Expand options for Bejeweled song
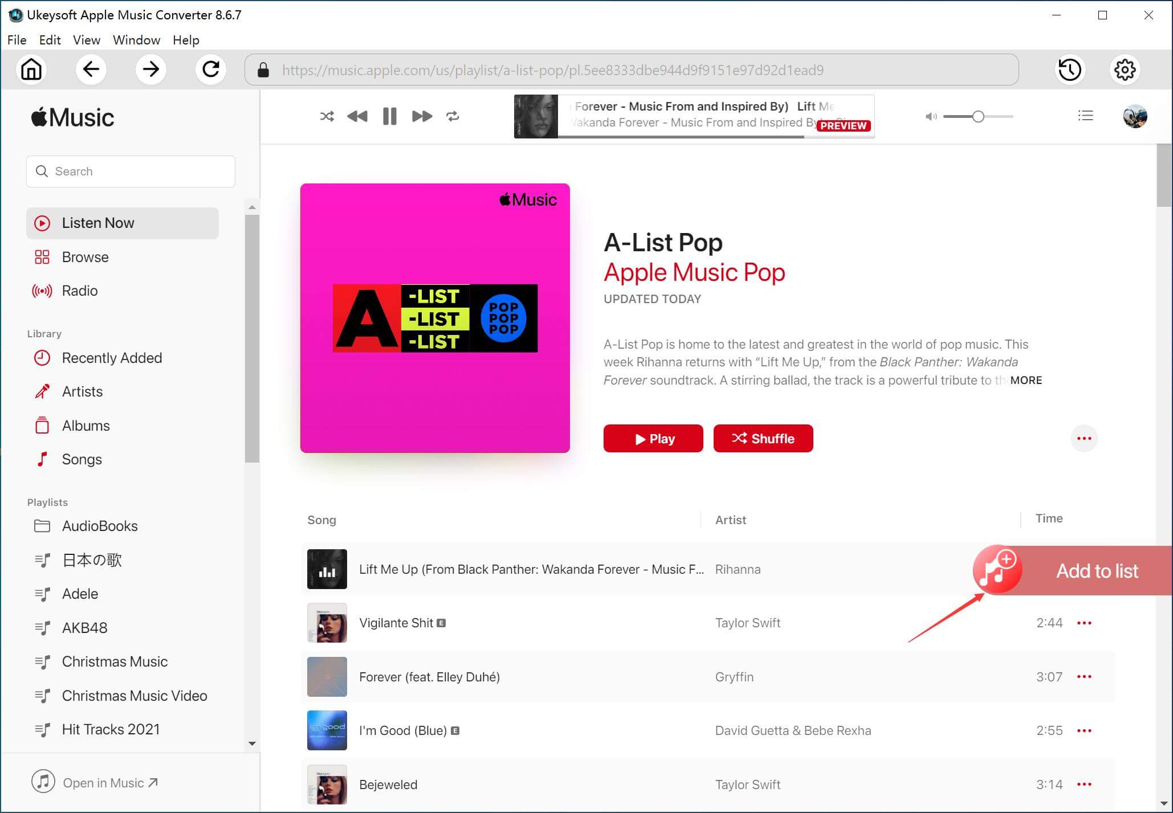The height and width of the screenshot is (813, 1173). pyautogui.click(x=1085, y=785)
